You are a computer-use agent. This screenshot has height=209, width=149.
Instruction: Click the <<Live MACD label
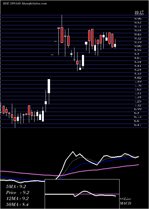[125, 201]
